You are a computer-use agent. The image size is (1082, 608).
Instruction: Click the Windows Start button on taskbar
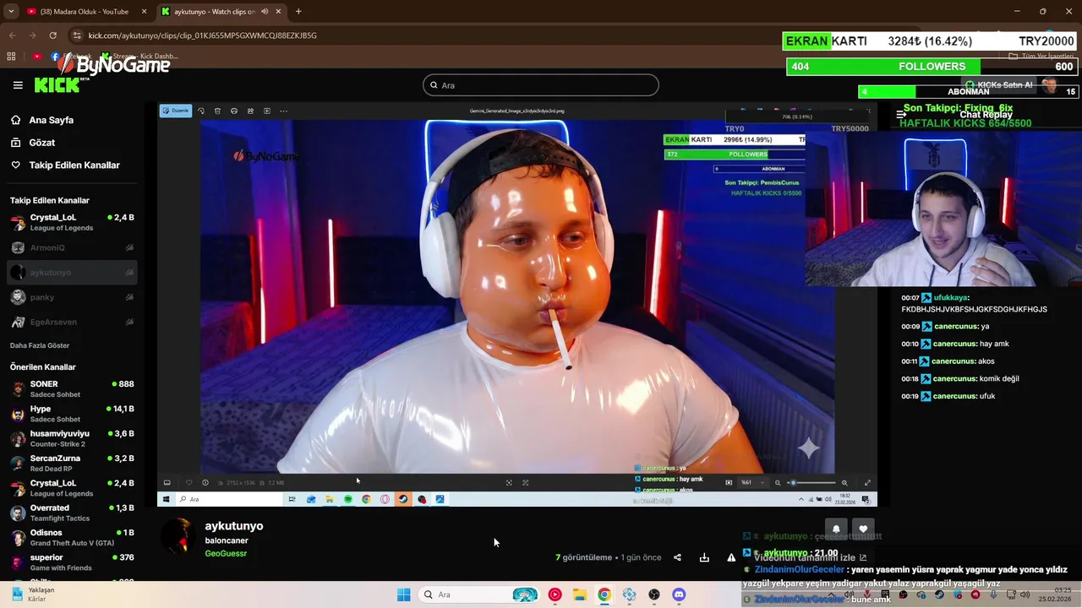point(404,594)
